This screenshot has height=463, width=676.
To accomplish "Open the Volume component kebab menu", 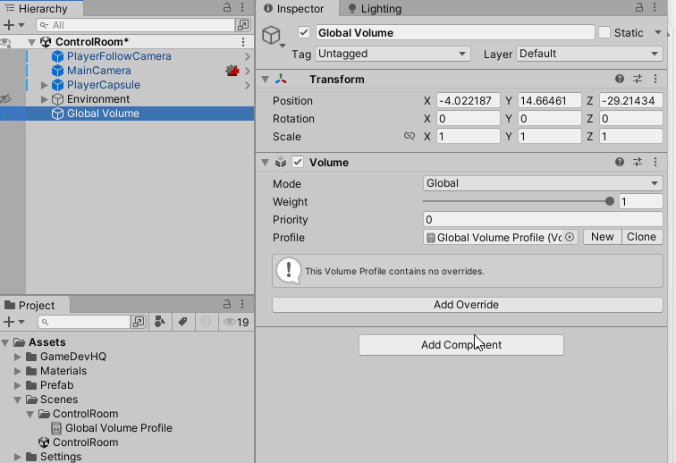I will pos(655,162).
